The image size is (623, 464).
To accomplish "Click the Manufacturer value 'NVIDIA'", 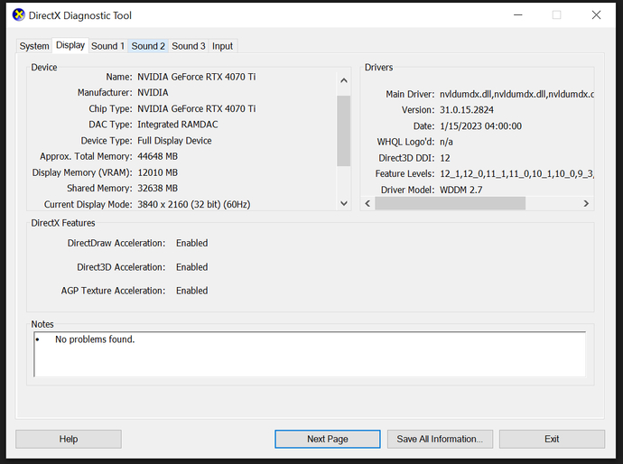I will [x=153, y=93].
